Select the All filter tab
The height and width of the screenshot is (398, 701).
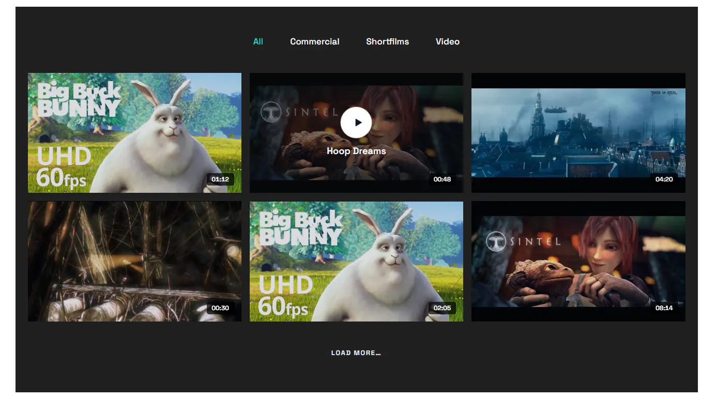coord(258,41)
